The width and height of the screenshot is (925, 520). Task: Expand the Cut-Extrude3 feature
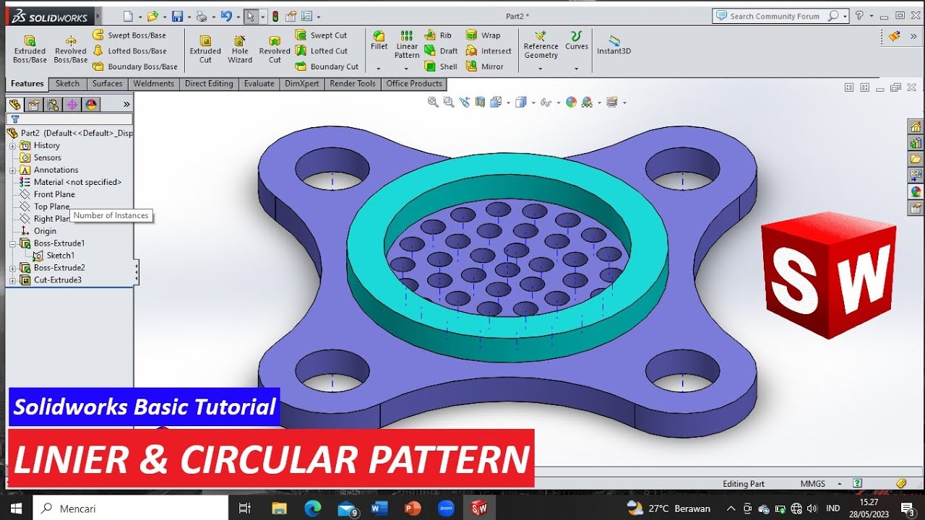click(x=12, y=280)
